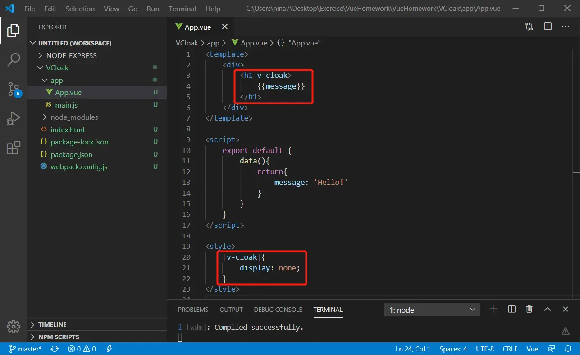Split the editor to the right
Viewport: 580px width, 355px height.
click(x=548, y=27)
